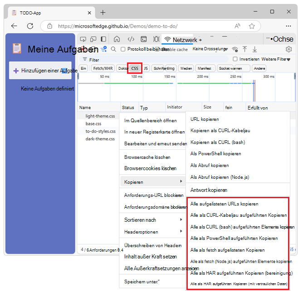Open a new browser tab
This screenshot has height=291, width=298.
[x=103, y=13]
